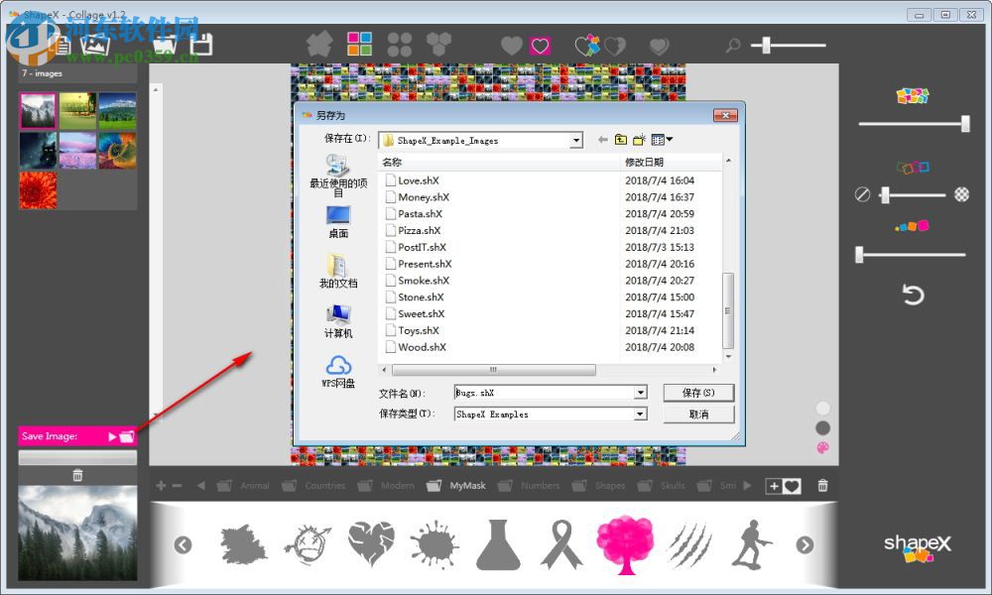
Task: Switch to the Numbers category tab
Action: 539,485
